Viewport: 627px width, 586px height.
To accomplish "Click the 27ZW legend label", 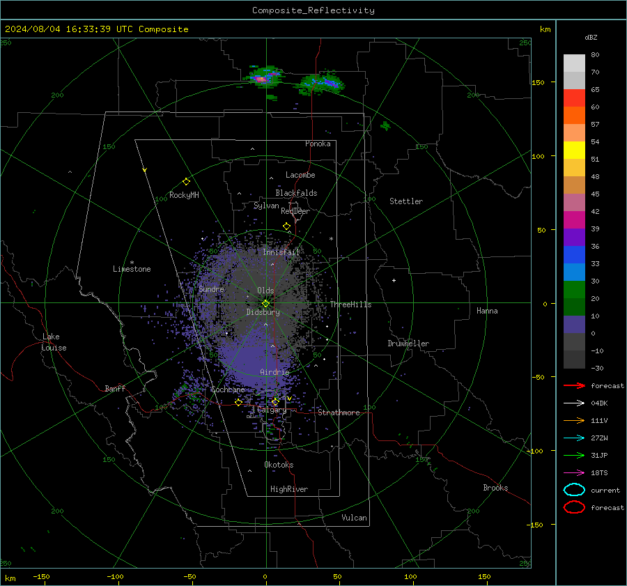I will (599, 438).
